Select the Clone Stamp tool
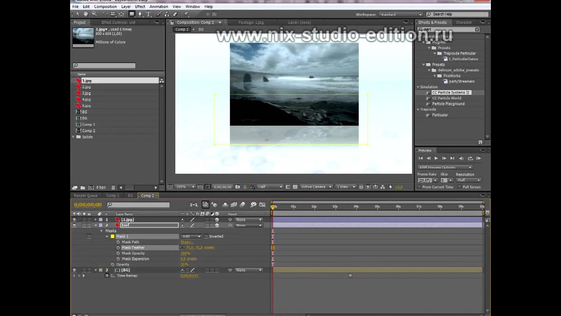Viewport: 561px width, 316px height. click(x=167, y=14)
